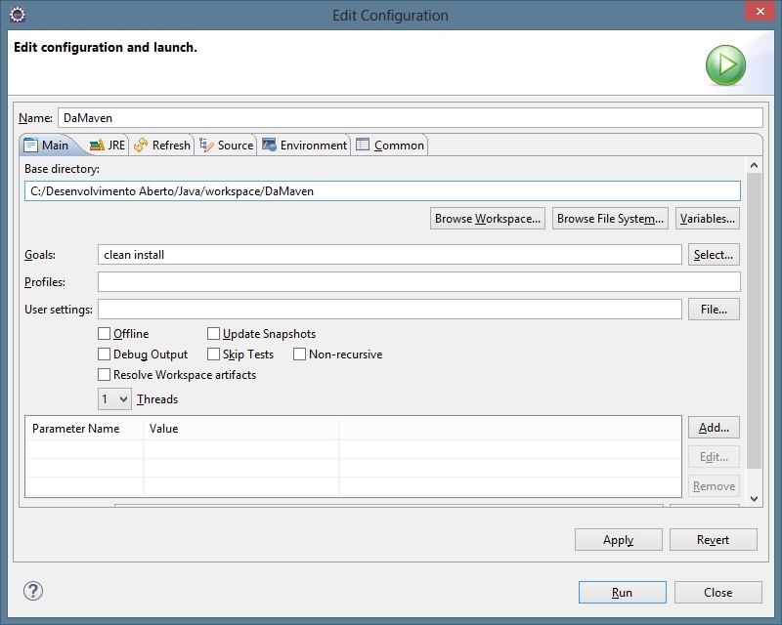Click the scrollbar up arrow
782x625 pixels.
tap(754, 167)
